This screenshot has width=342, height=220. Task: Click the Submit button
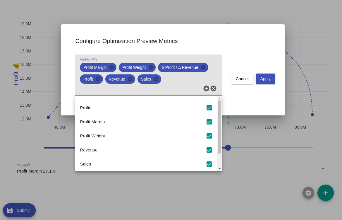(x=19, y=210)
